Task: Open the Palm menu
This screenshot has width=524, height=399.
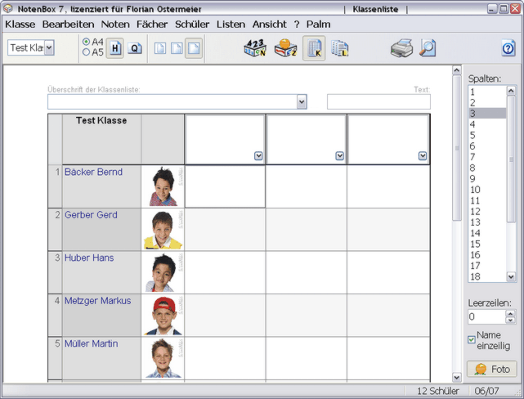Action: coord(318,25)
